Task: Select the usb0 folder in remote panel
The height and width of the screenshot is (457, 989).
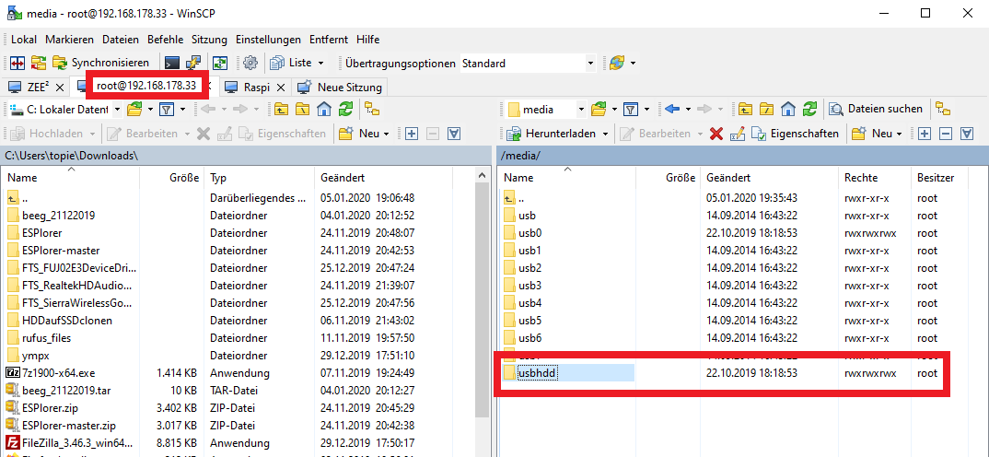Action: 529,233
